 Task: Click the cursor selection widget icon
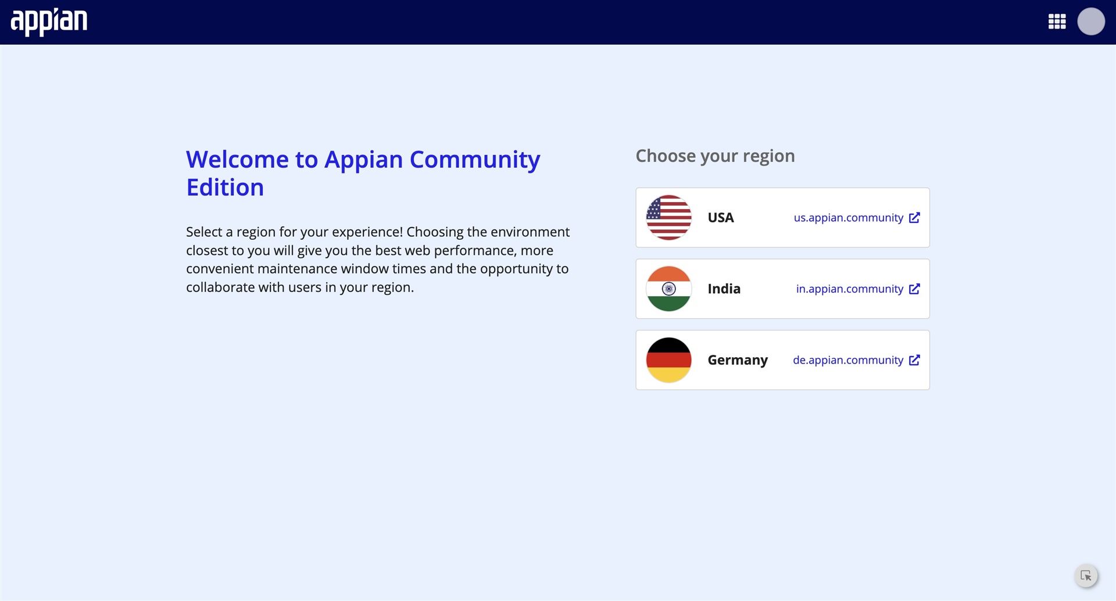1086,576
